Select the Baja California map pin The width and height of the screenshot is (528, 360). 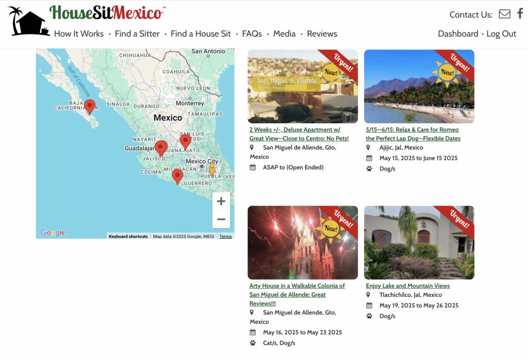point(90,106)
